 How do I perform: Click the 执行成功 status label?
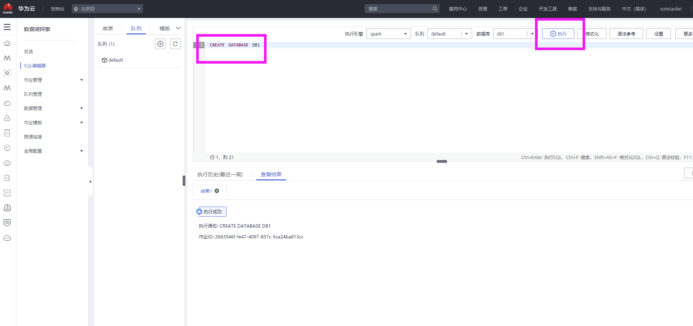(212, 212)
